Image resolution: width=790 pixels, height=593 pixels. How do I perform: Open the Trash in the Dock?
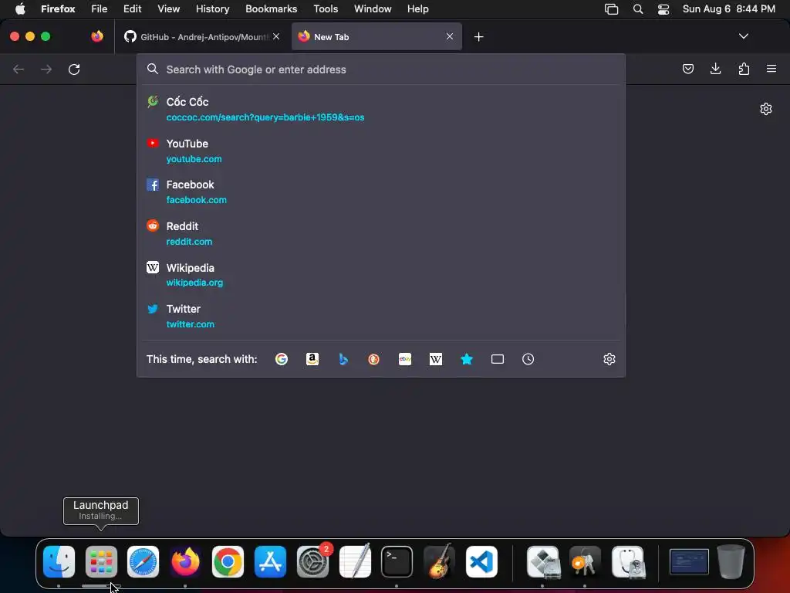tap(731, 561)
